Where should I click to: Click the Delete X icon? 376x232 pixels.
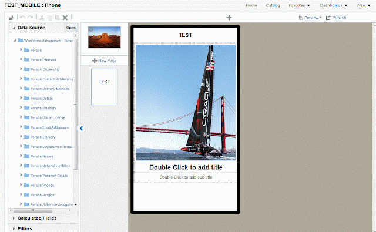click(65, 18)
